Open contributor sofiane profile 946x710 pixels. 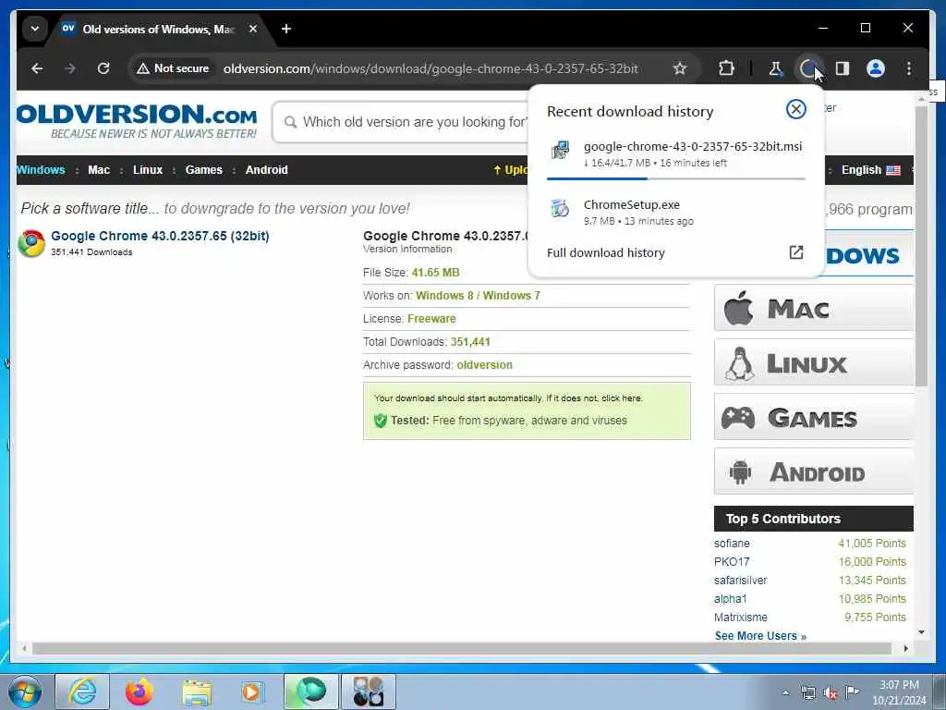point(732,544)
